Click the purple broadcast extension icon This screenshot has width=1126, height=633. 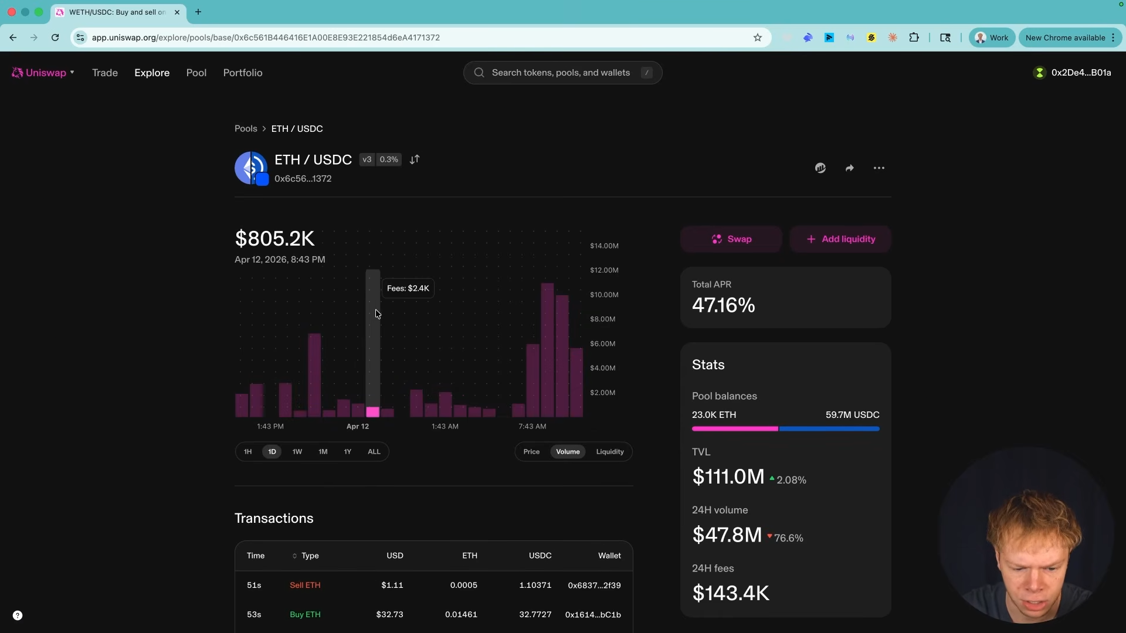850,38
